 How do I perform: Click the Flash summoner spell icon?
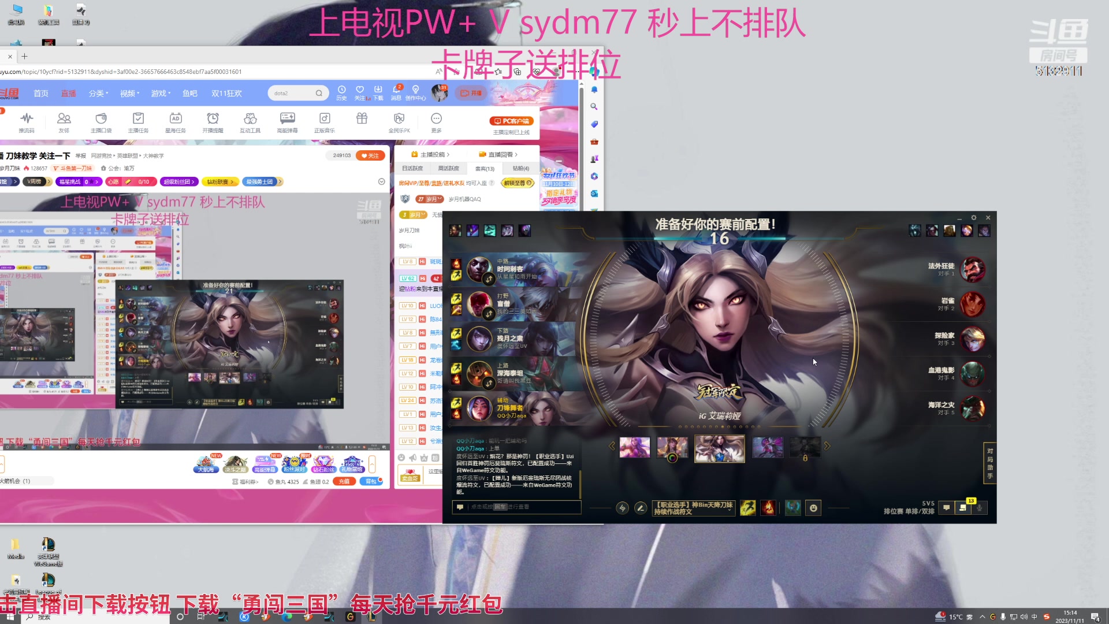pos(748,508)
